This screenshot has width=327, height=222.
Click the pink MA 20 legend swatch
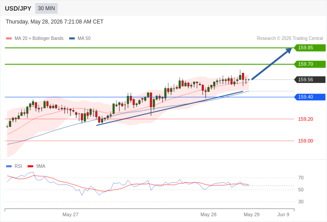9,39
